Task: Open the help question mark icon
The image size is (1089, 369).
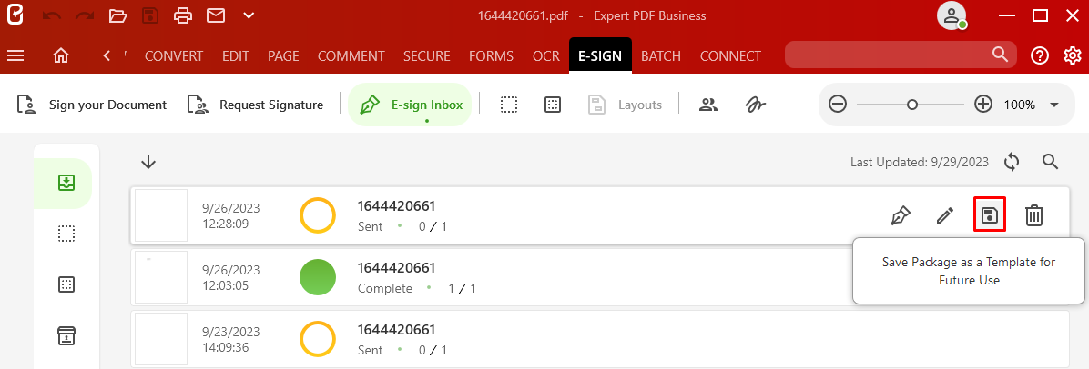Action: point(1040,55)
